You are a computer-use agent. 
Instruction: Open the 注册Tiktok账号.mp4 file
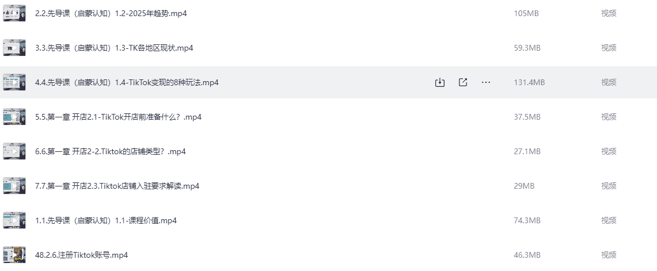point(81,255)
